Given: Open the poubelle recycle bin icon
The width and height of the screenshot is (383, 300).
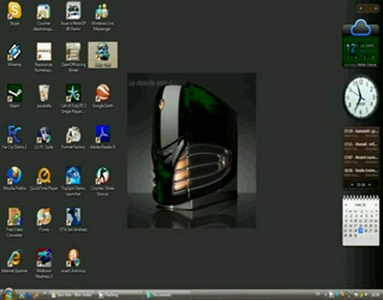Looking at the screenshot, I should [44, 96].
